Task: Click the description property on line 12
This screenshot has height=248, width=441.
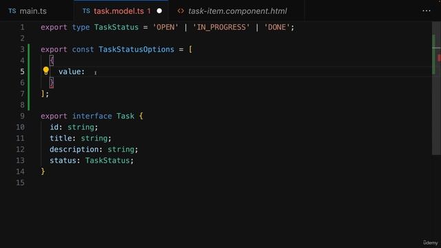Action: [74, 149]
